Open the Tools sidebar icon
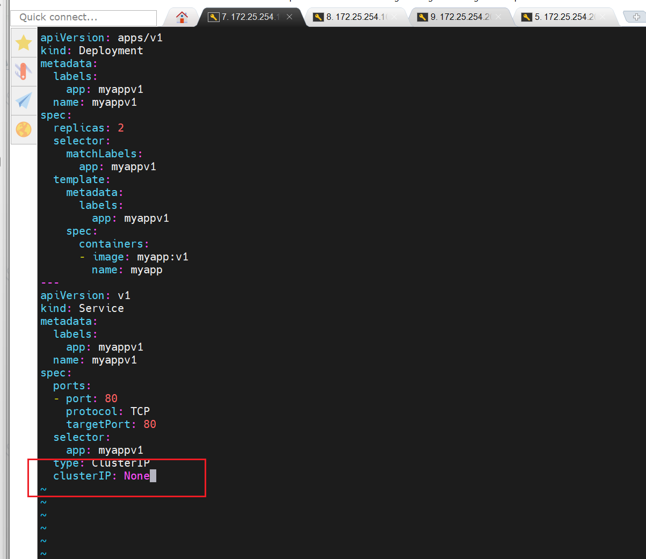646x559 pixels. 24,71
